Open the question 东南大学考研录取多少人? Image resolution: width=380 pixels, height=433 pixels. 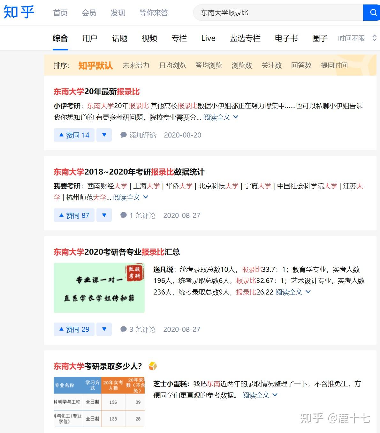pos(98,366)
